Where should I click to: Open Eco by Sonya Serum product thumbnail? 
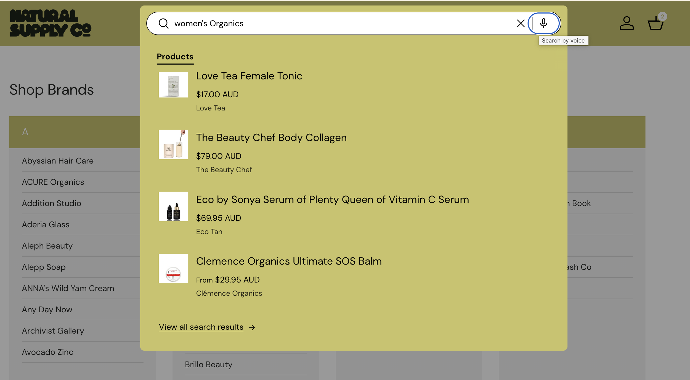(x=173, y=207)
